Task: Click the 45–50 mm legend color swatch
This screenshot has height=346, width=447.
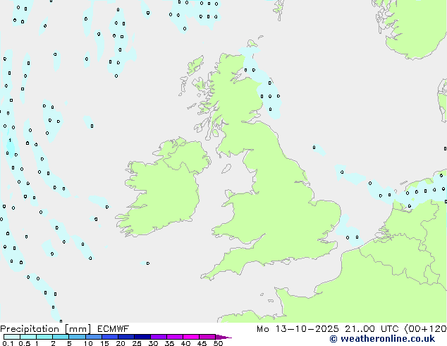Action: point(207,337)
